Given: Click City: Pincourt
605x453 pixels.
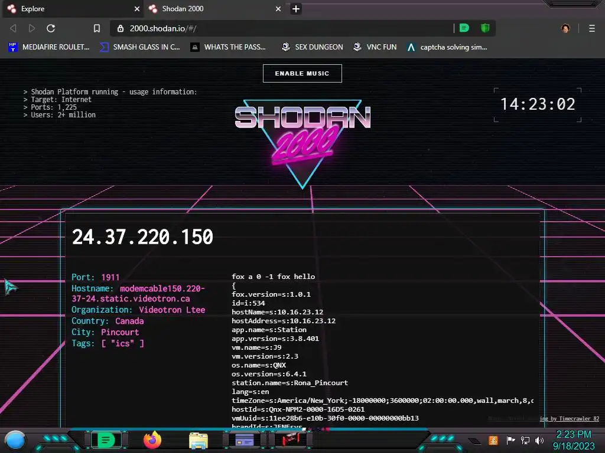Looking at the screenshot, I should (105, 332).
